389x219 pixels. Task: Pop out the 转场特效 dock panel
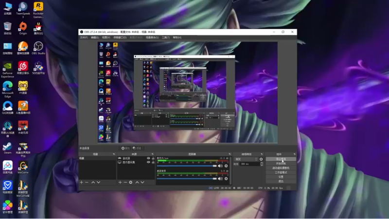click(262, 154)
